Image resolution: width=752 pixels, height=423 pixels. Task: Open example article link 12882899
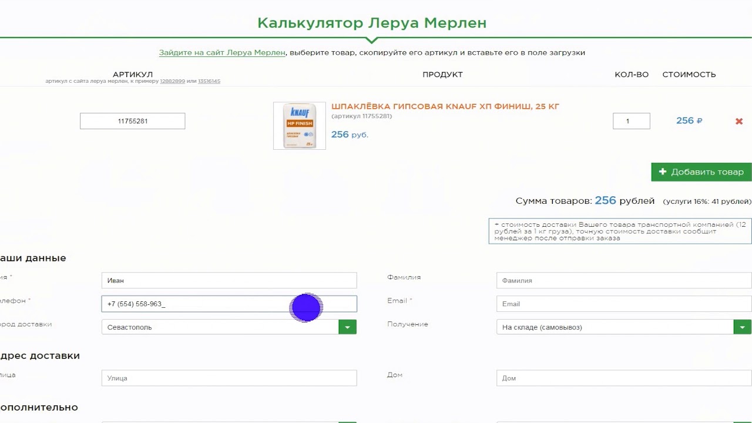click(172, 81)
